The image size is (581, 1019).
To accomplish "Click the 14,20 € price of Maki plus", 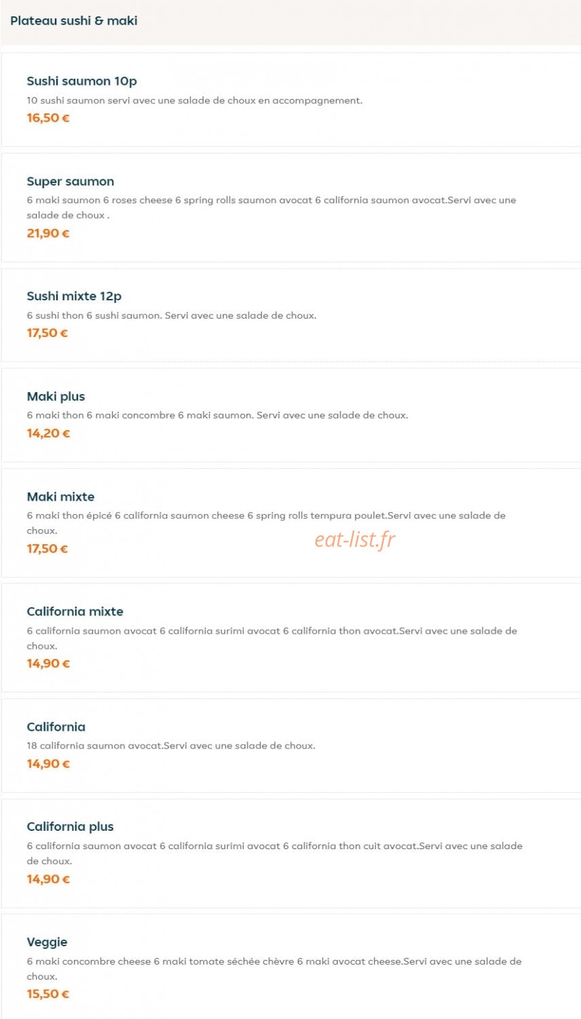I will (x=48, y=433).
